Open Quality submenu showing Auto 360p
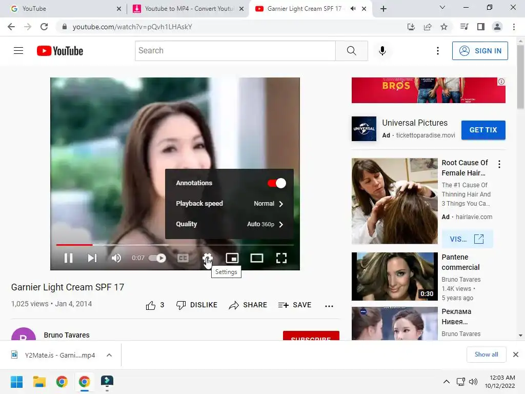This screenshot has width=525, height=394. 229,224
